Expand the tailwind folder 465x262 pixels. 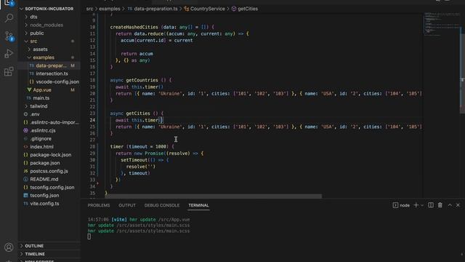point(39,106)
